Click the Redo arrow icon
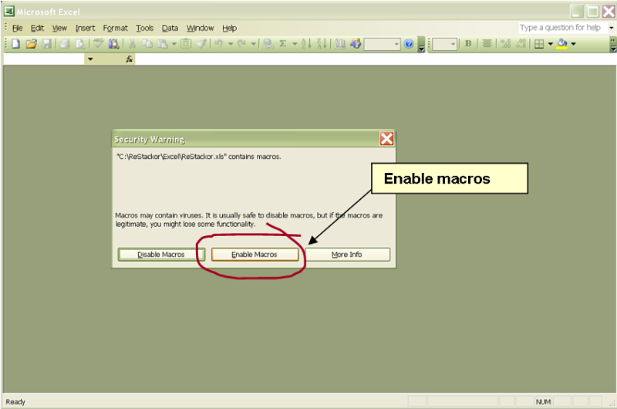 click(241, 44)
